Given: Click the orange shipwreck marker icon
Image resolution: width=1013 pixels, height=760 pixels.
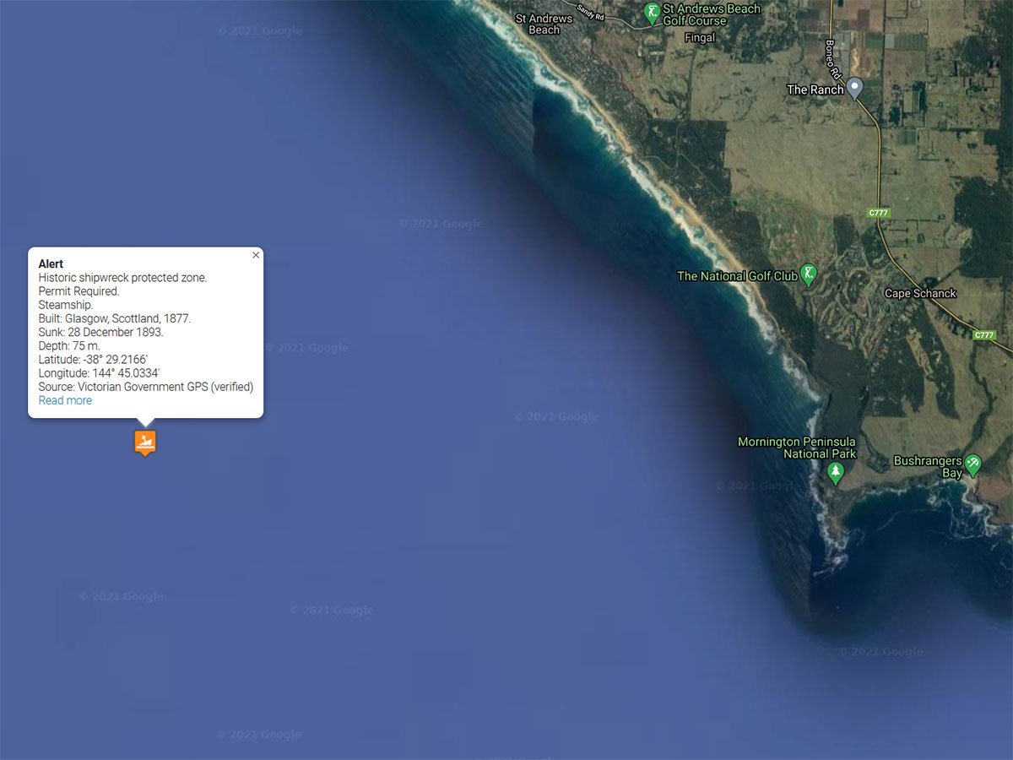Looking at the screenshot, I should 145,442.
